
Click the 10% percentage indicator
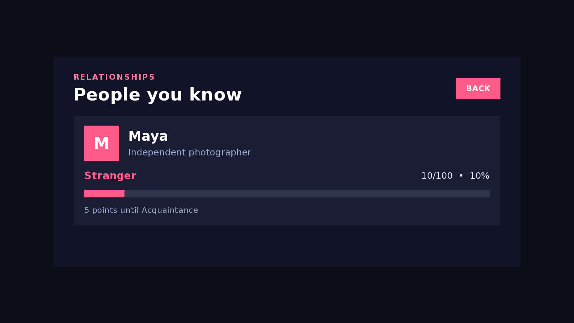pyautogui.click(x=479, y=176)
